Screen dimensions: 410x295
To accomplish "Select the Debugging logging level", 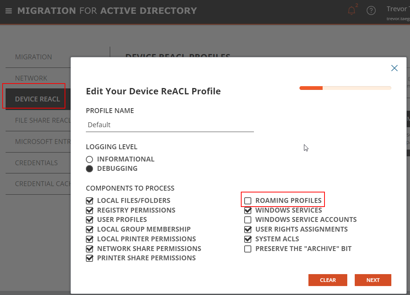I will pos(89,169).
